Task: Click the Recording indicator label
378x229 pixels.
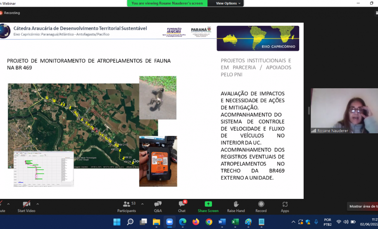Action: click(12, 13)
